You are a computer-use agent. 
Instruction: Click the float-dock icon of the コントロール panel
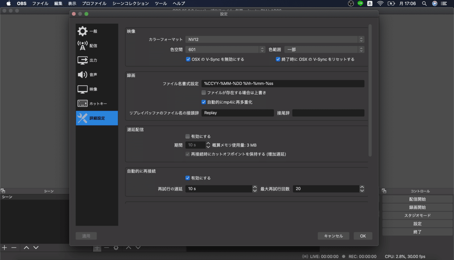(x=384, y=191)
